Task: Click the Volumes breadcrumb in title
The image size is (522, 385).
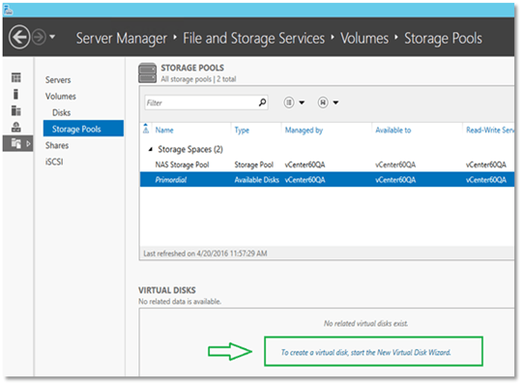Action: pos(364,38)
